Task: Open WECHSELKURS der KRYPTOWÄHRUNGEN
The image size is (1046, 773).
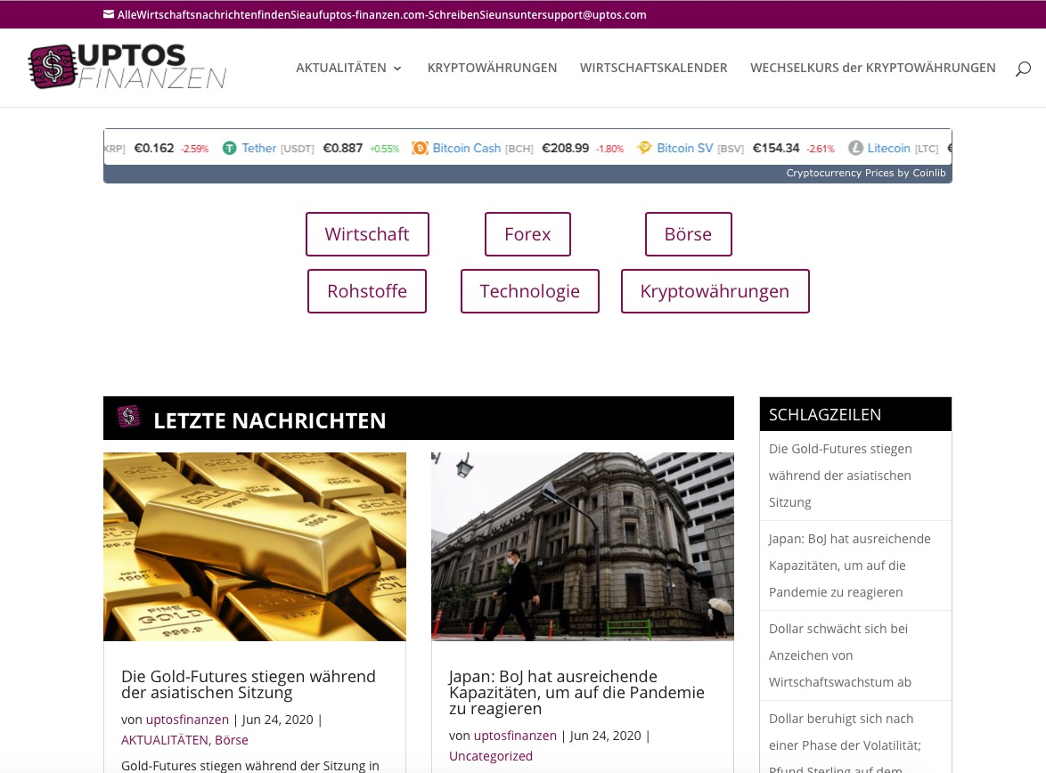Action: (873, 68)
